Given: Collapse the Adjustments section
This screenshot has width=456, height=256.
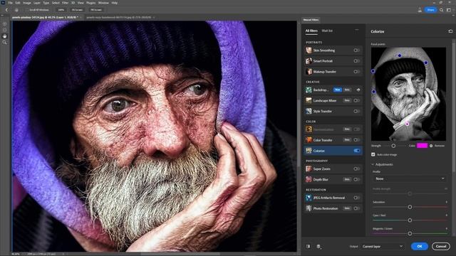Looking at the screenshot, I should click(x=373, y=164).
